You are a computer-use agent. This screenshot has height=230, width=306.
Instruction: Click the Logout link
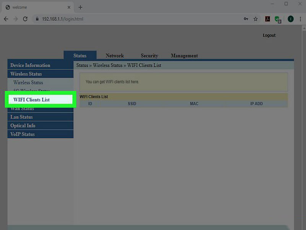click(x=269, y=35)
